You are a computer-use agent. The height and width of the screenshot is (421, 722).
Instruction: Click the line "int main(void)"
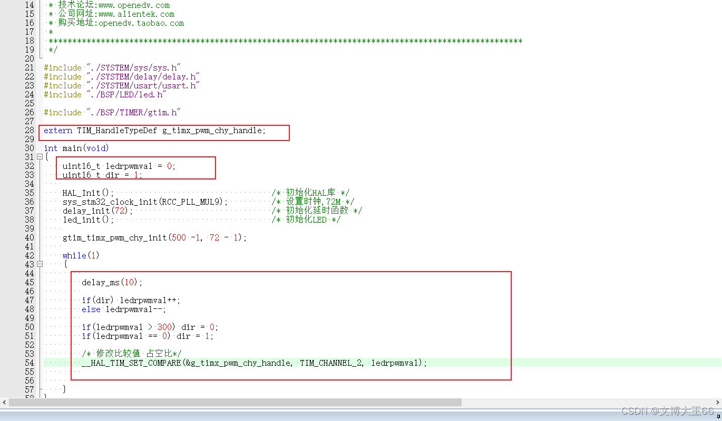point(76,148)
